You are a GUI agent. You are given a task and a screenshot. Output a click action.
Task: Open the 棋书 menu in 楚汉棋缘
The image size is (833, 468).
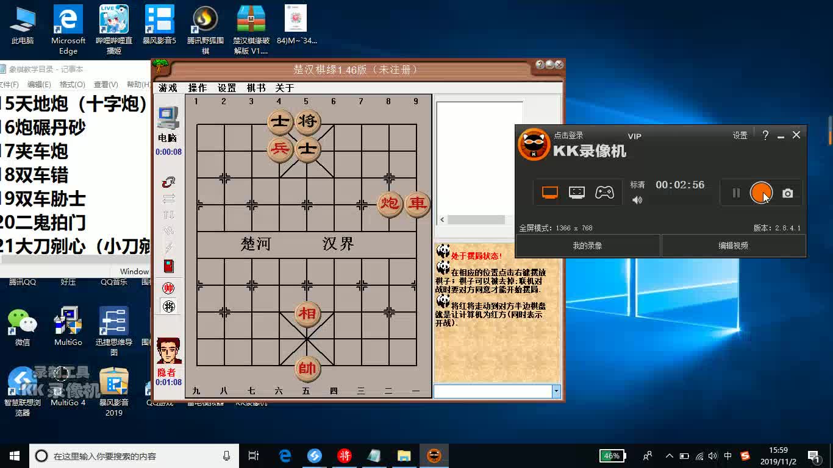pos(256,88)
